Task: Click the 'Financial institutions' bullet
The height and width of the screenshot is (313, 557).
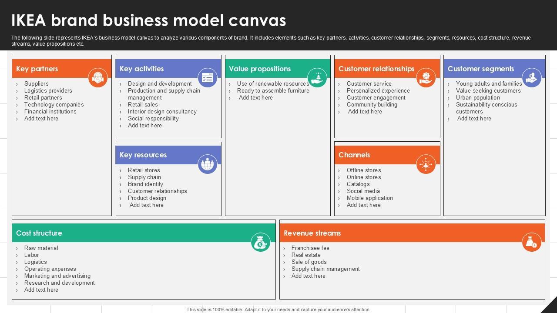Action: (x=50, y=111)
